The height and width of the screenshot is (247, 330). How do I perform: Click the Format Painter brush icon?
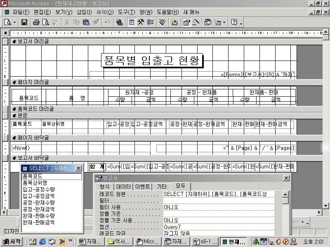96,22
